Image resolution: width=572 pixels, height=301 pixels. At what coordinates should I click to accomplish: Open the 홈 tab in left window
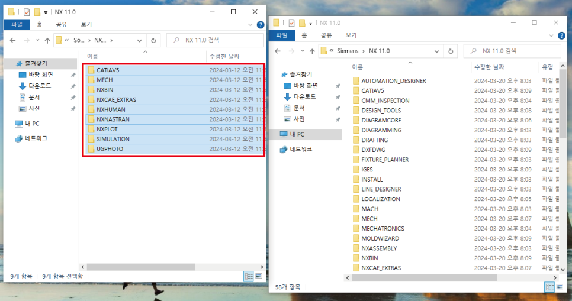40,24
